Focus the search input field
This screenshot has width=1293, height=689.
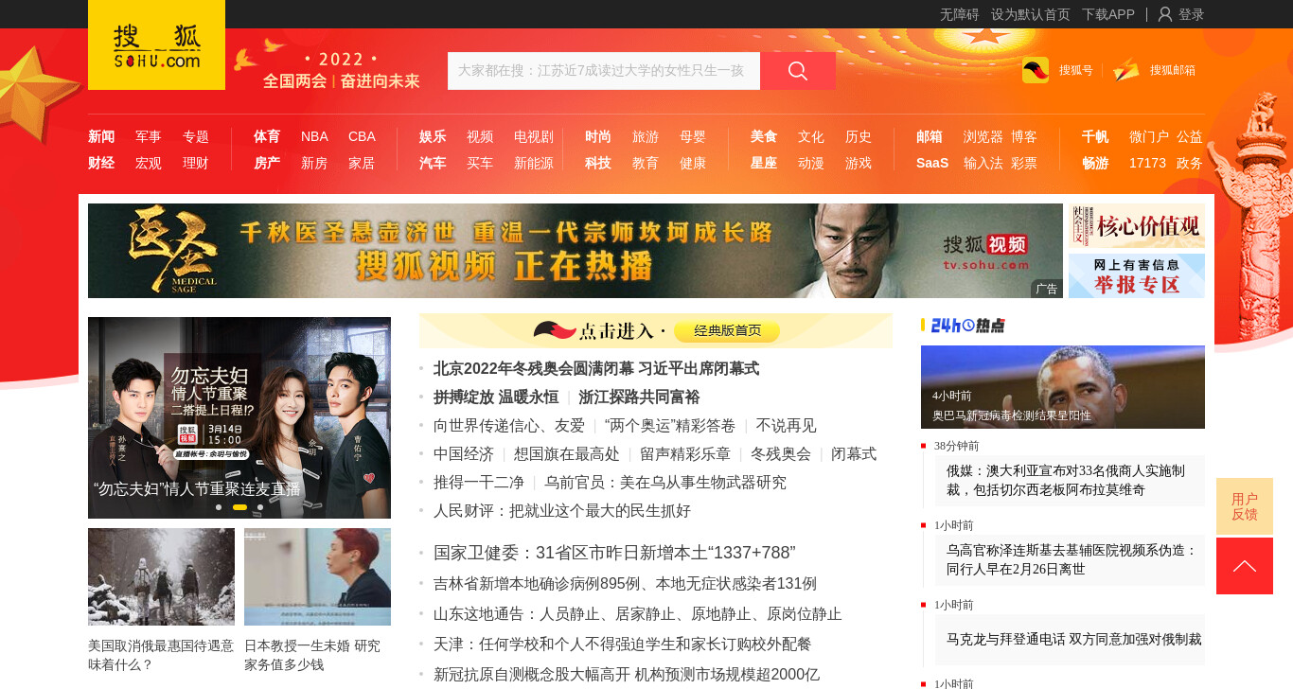click(604, 71)
